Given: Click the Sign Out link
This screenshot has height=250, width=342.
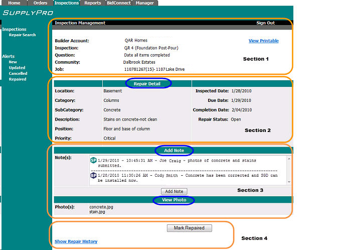Looking at the screenshot, I should (265, 23).
